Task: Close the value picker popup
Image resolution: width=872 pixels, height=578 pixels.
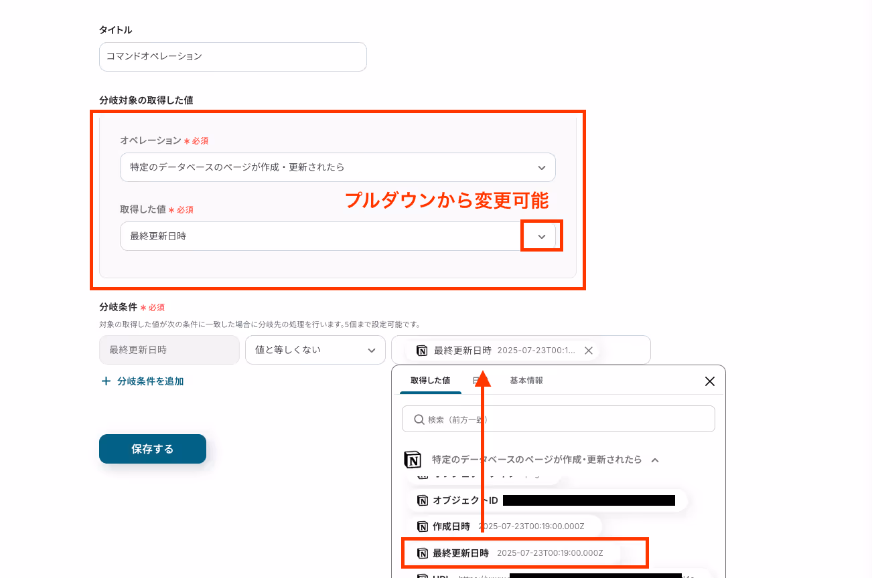Action: (x=710, y=381)
